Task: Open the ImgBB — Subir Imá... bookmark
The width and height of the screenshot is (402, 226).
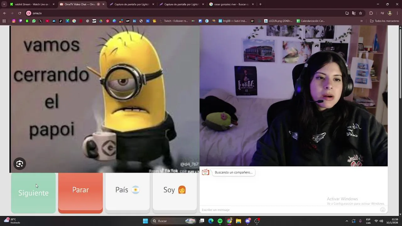Action: coord(232,21)
